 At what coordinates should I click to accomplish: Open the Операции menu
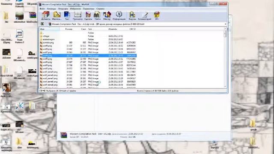63,9
